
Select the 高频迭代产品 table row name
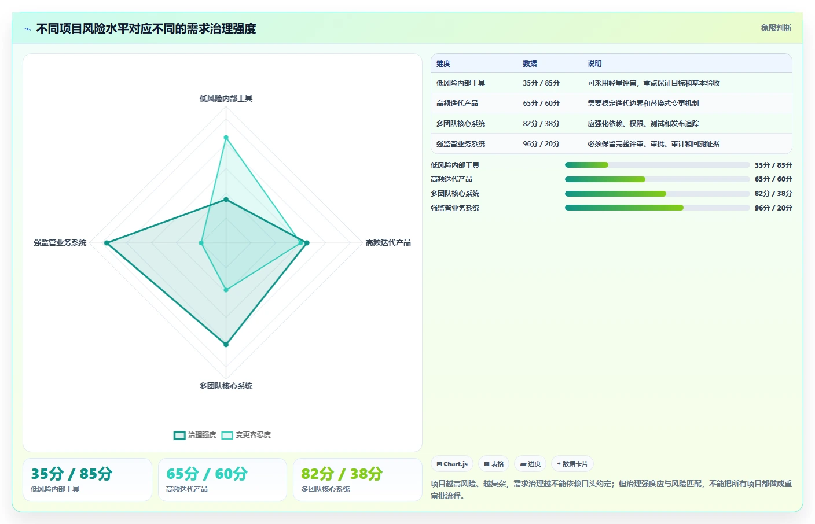[x=457, y=104]
